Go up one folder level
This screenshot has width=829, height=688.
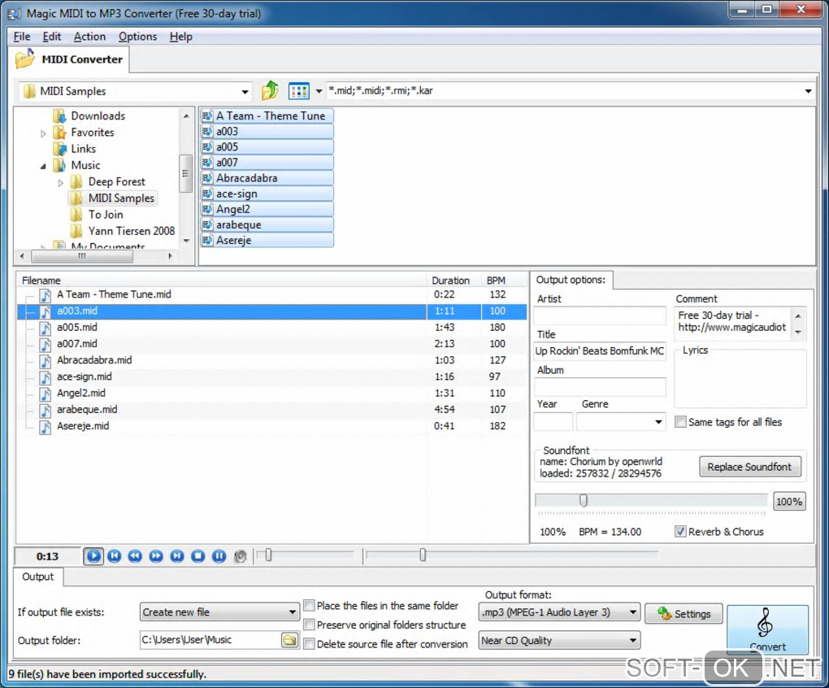point(270,90)
